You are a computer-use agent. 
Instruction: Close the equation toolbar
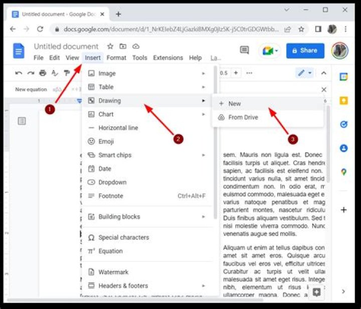tap(324, 90)
